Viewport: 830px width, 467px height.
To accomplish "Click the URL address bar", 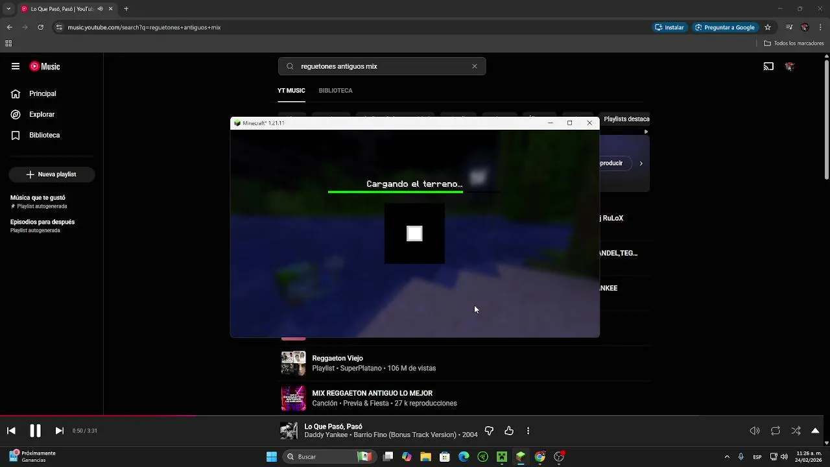I will pos(350,27).
